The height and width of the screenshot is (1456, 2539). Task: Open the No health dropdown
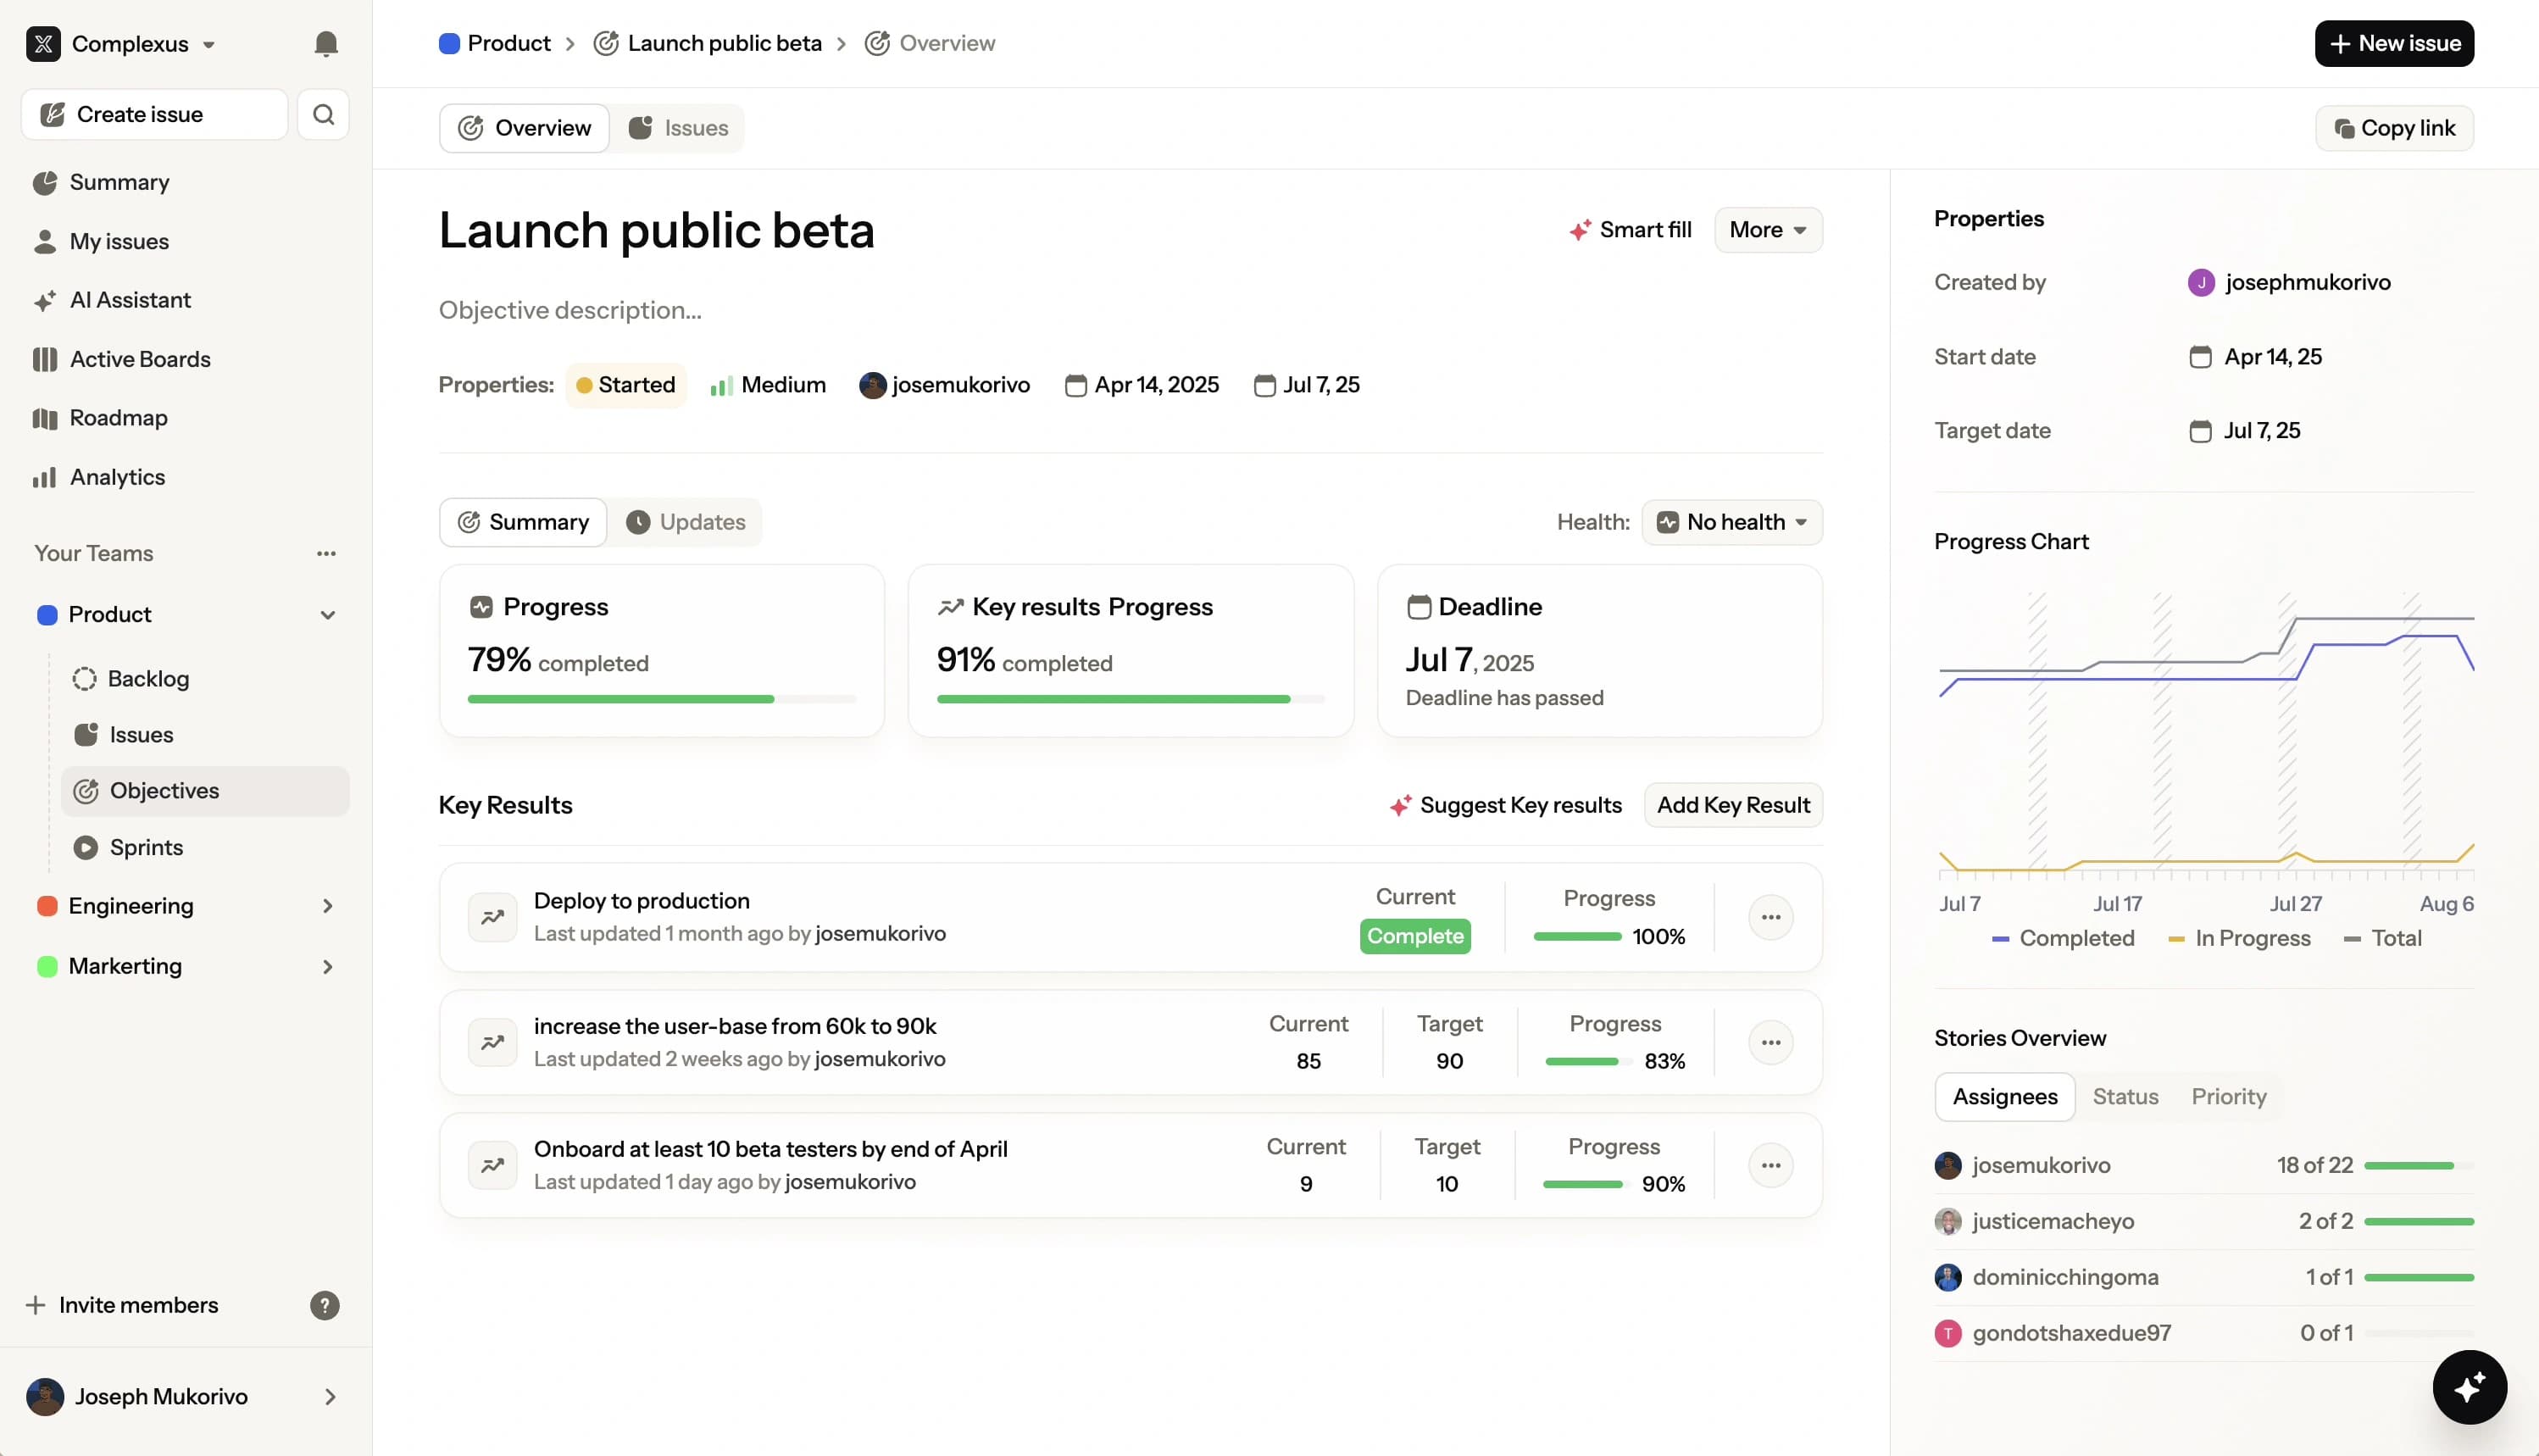(x=1732, y=522)
